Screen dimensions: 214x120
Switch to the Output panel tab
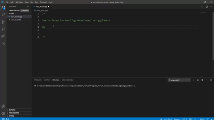(x=47, y=80)
